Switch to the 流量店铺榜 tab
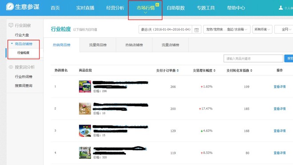This screenshot has height=165, width=293. [170, 45]
